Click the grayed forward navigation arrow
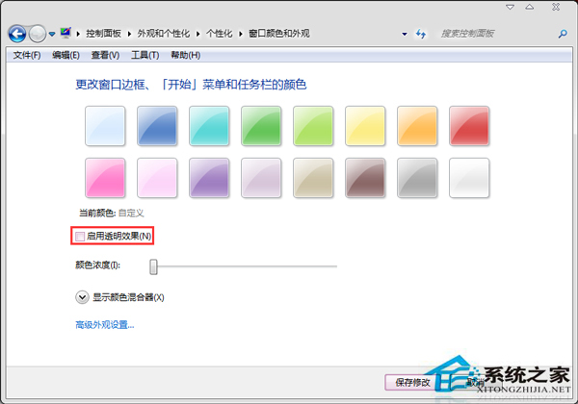 tap(37, 34)
